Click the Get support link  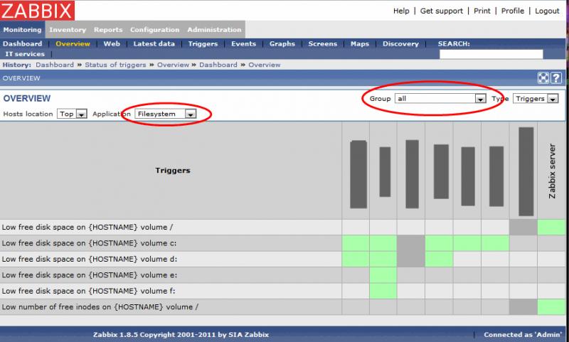point(441,11)
